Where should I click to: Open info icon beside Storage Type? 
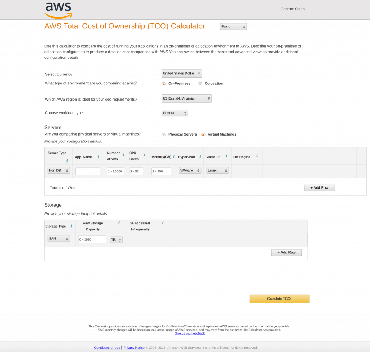pos(71,226)
